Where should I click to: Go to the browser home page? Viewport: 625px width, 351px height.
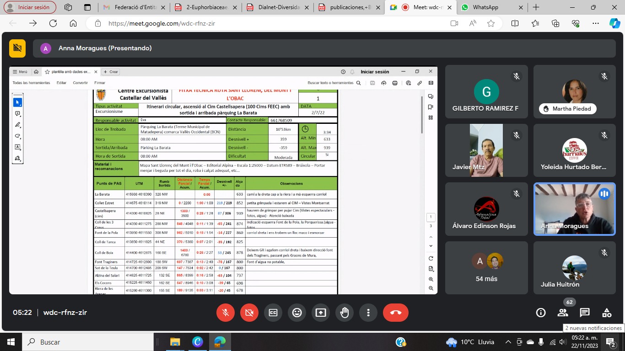pyautogui.click(x=73, y=23)
